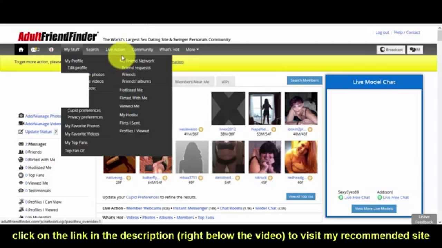Screen dimensions: 442x248
Task: Click View More Live Models button
Action: pyautogui.click(x=374, y=209)
